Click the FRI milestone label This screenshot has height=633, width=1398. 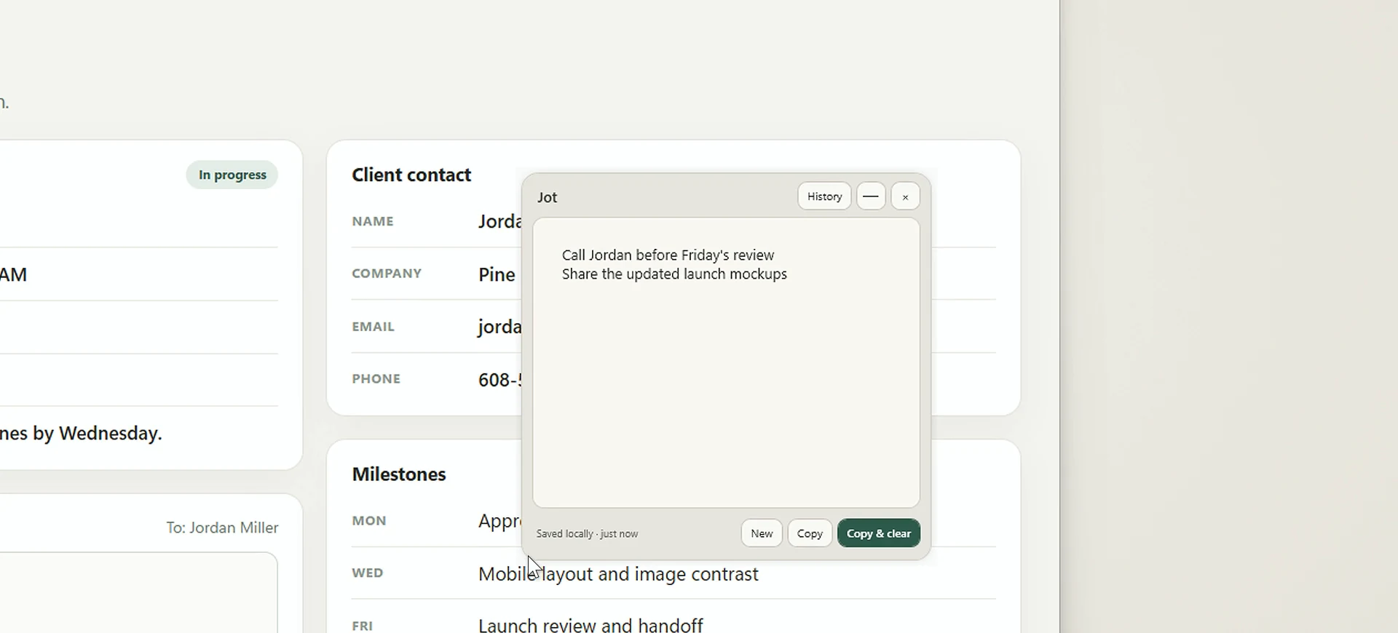pyautogui.click(x=362, y=626)
